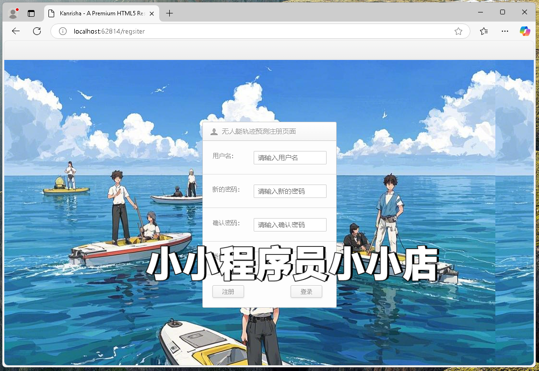Close the browser window

(525, 12)
